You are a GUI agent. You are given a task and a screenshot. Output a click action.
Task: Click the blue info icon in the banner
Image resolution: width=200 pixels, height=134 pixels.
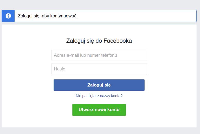[x=8, y=16]
